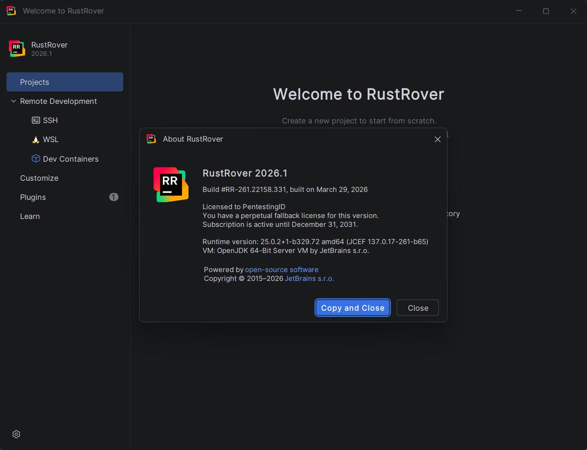Click the RustRover icon in the About dialog title bar

tap(151, 139)
